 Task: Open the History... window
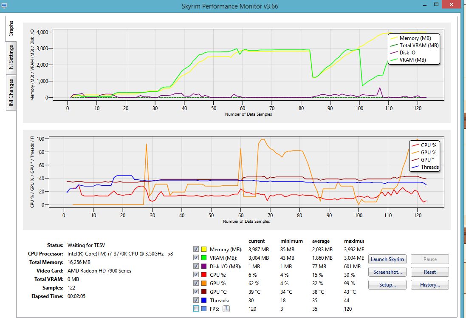point(429,285)
